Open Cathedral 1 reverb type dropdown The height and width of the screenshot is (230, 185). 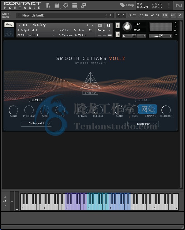[x=36, y=124]
